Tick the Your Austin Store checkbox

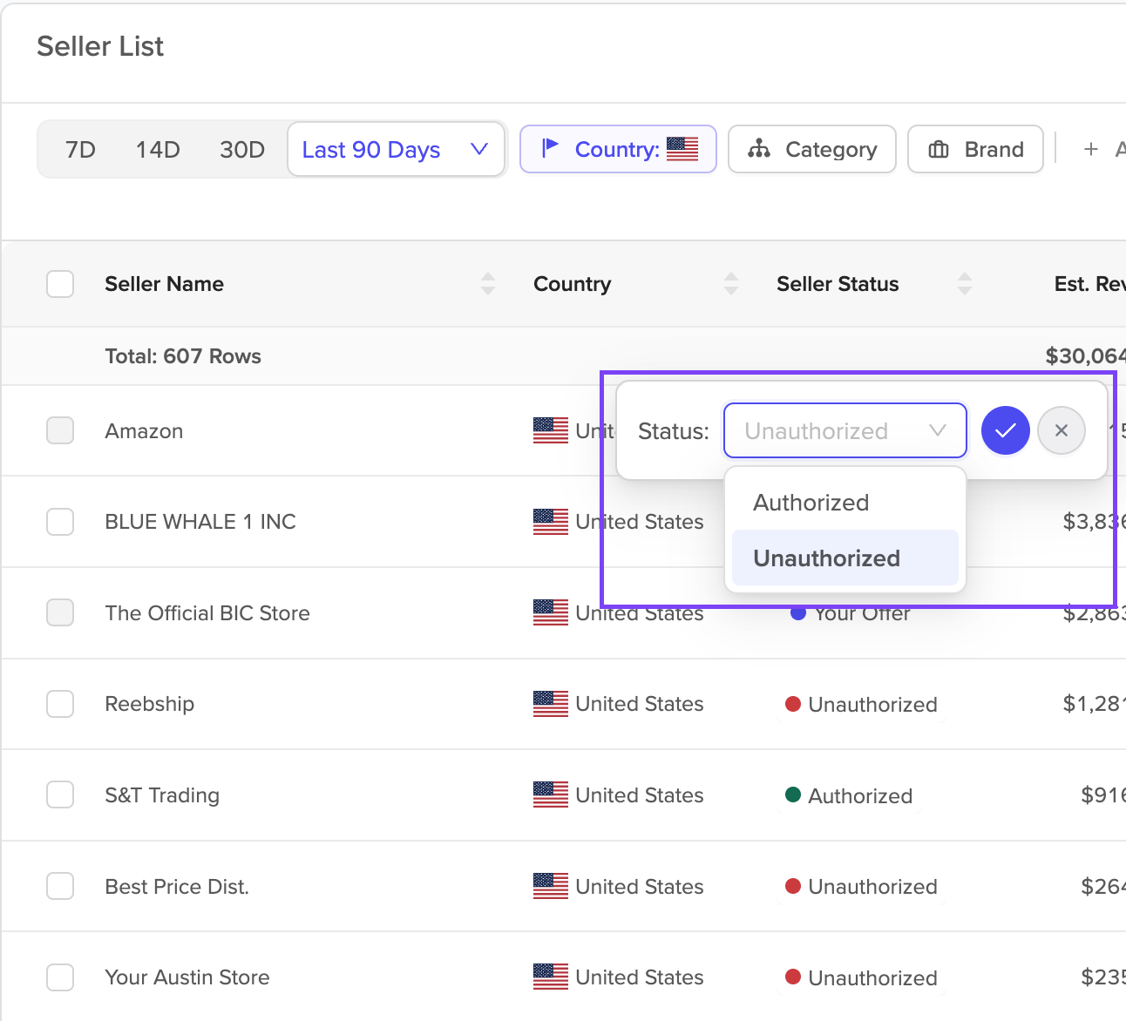tap(60, 977)
